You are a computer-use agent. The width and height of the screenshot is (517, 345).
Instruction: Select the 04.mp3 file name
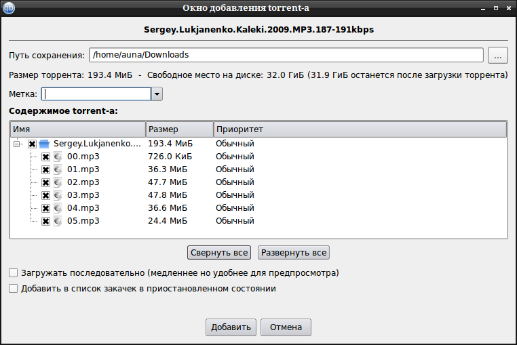point(83,208)
